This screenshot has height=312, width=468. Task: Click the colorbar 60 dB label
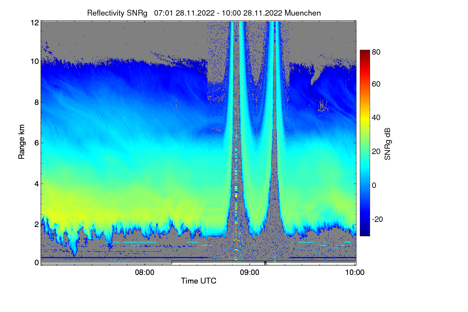(x=376, y=84)
